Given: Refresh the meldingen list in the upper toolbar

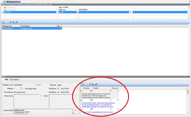Looking at the screenshot, I should [3, 22].
